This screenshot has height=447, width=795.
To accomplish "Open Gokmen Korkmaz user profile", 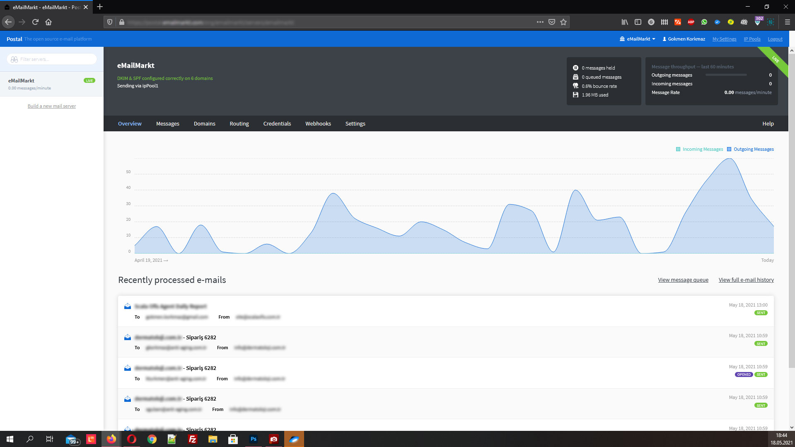I will (684, 39).
